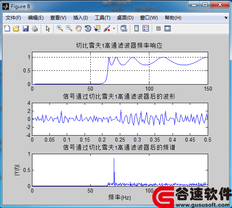Click the New Figure icon
The image size is (232, 208).
coord(7,28)
